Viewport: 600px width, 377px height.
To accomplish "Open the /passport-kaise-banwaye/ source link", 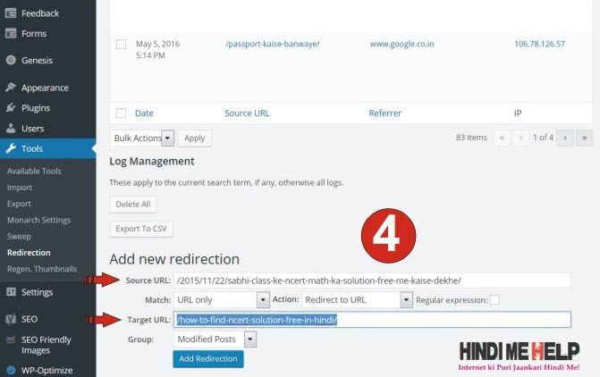I will point(273,44).
